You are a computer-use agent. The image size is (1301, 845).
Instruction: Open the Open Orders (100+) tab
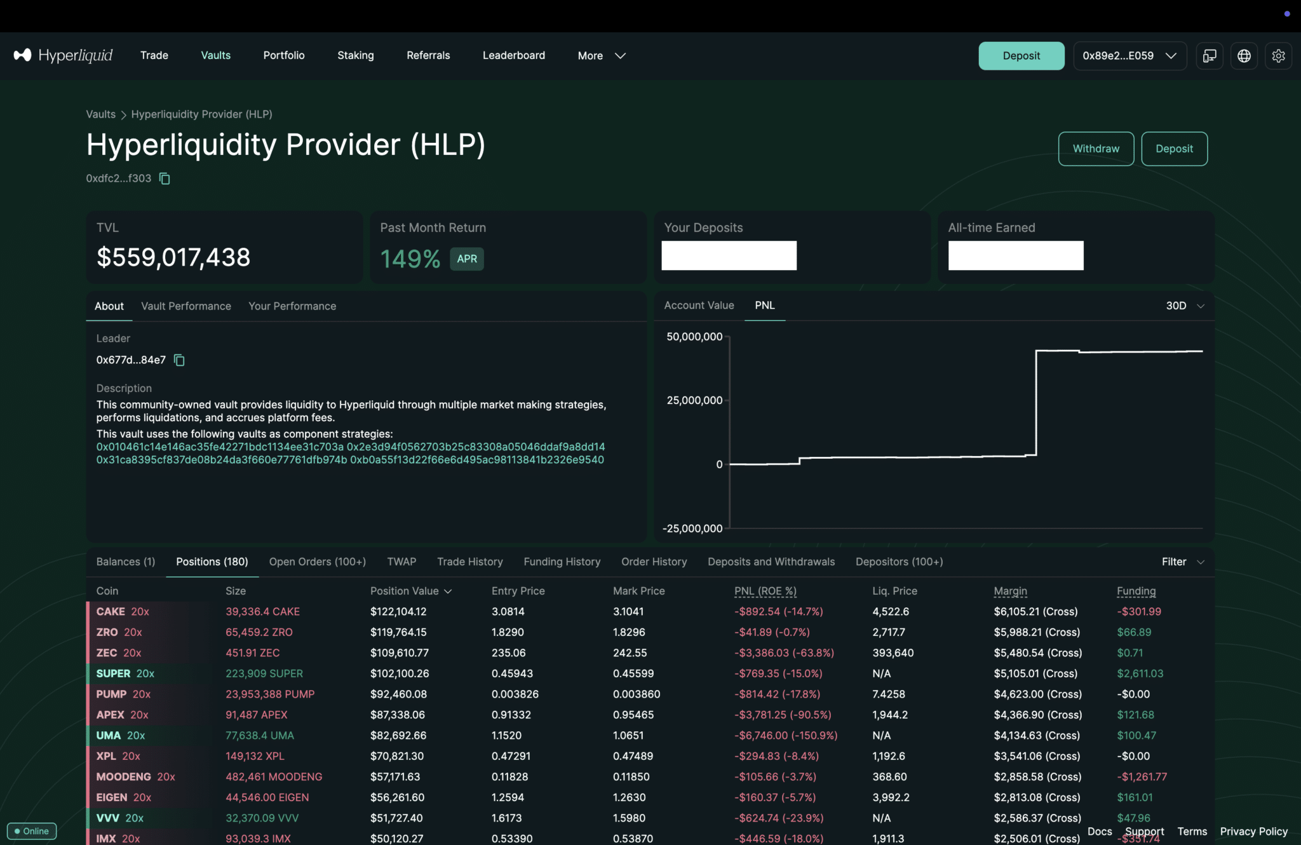click(317, 562)
